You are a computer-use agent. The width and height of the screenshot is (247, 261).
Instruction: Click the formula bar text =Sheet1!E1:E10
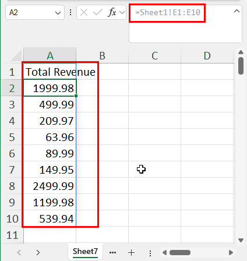[168, 13]
